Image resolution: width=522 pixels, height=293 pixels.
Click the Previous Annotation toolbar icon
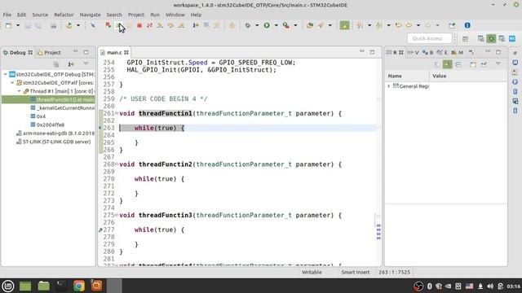pyautogui.click(x=378, y=25)
